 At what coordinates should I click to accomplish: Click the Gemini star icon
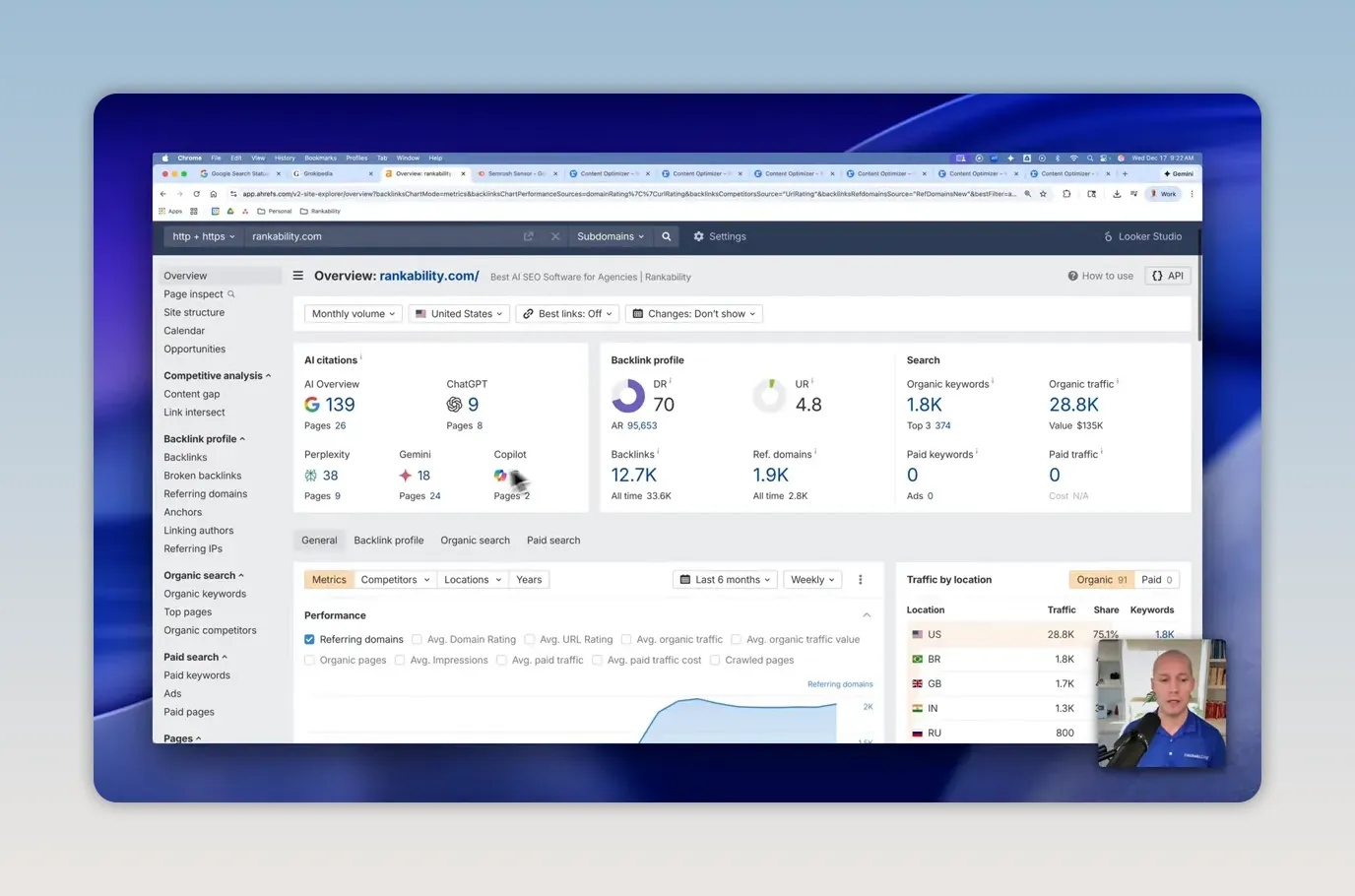[x=405, y=476]
